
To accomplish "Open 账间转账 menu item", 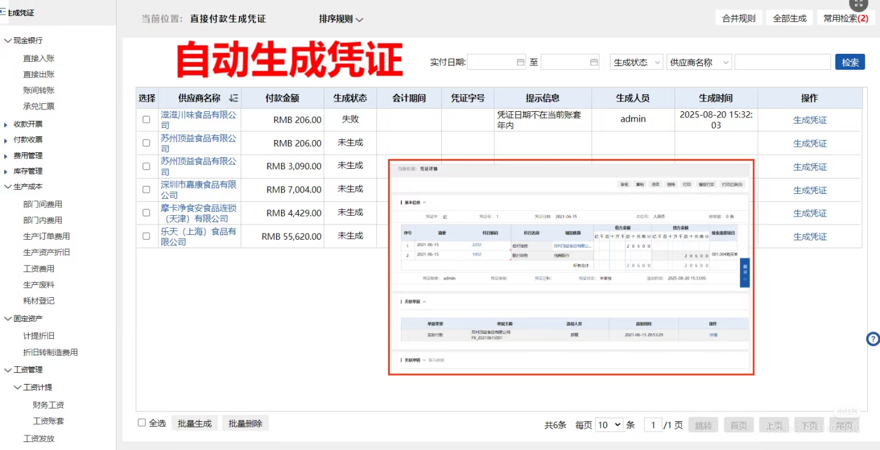I will pyautogui.click(x=39, y=90).
